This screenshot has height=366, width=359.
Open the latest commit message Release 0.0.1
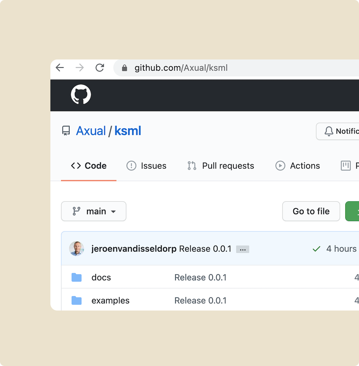[x=205, y=249]
